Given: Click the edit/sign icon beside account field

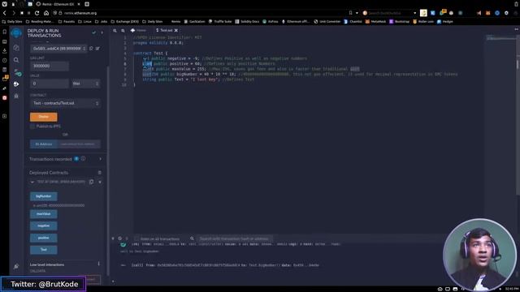Looking at the screenshot, I should (x=97, y=49).
